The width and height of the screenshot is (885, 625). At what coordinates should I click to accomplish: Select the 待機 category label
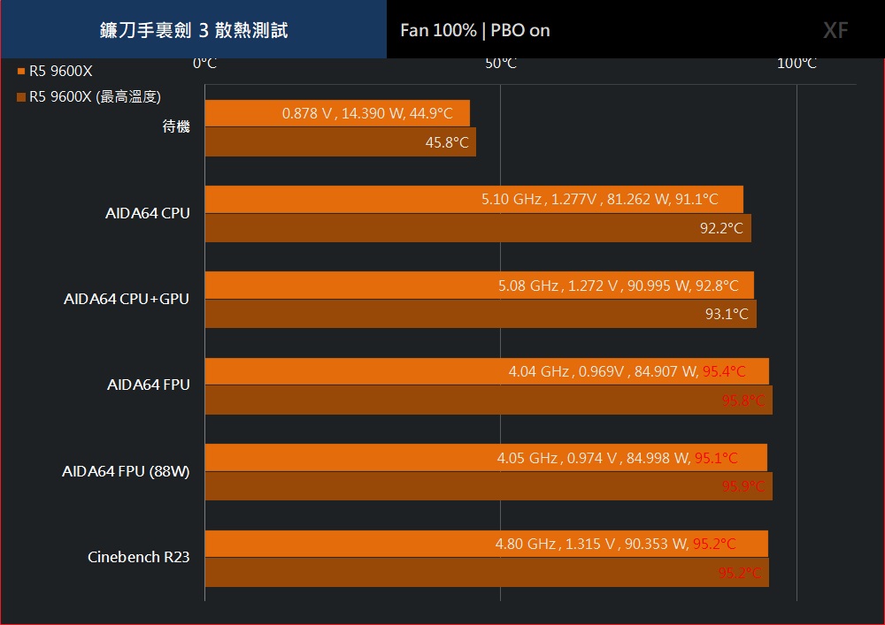coord(176,126)
